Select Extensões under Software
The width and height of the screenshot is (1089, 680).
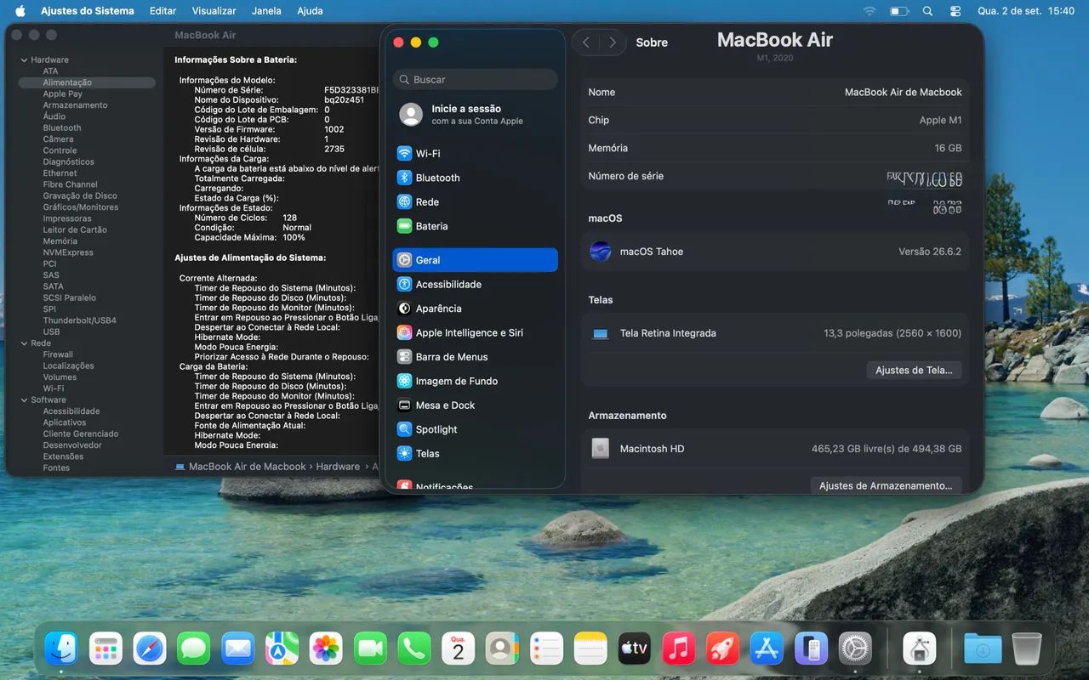pos(63,456)
